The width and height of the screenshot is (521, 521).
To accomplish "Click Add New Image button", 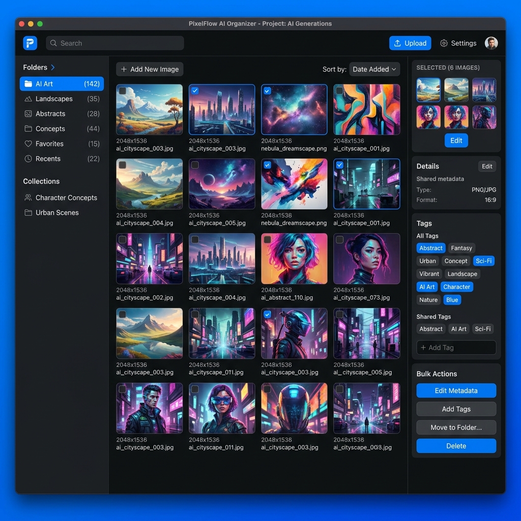I will pos(150,69).
